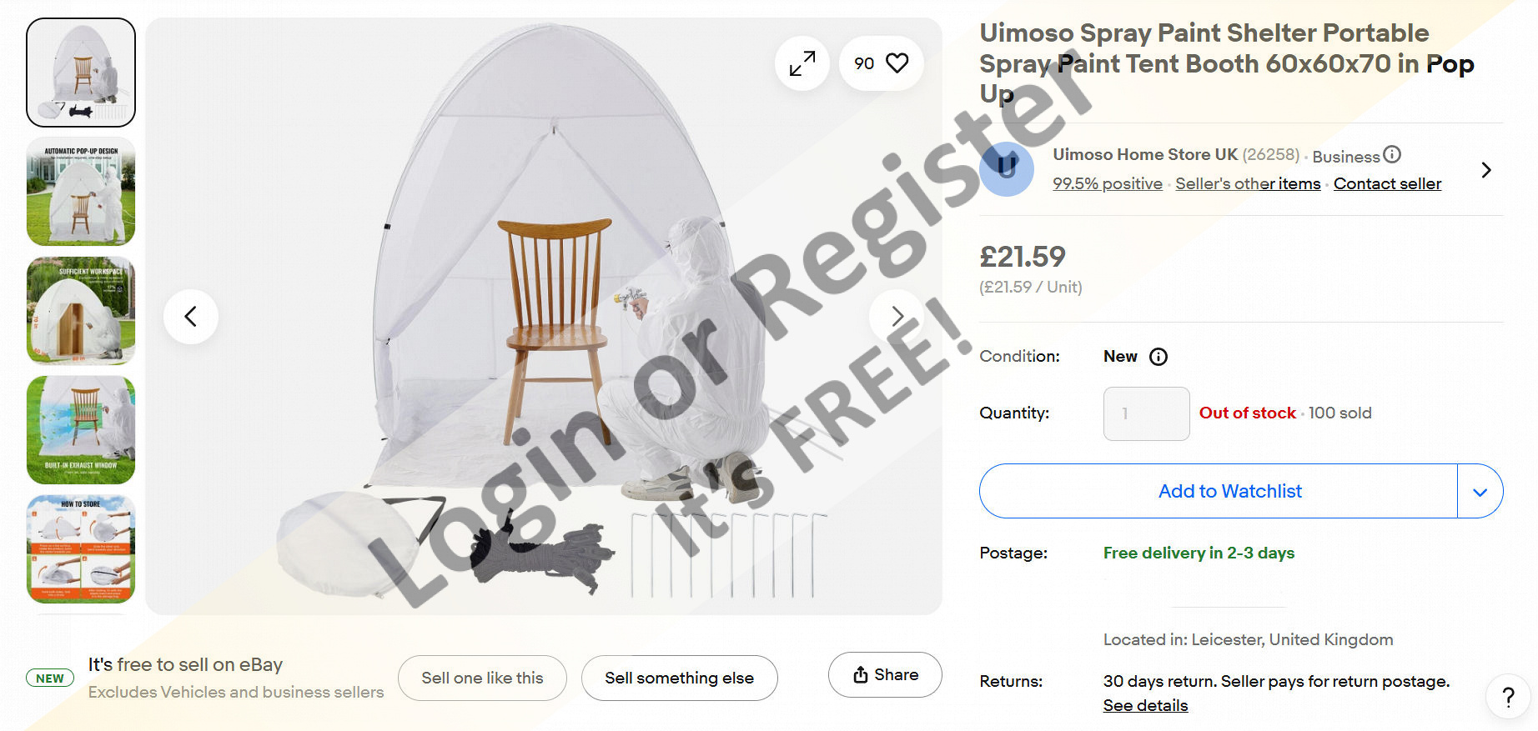The height and width of the screenshot is (731, 1538).
Task: Expand the product image to fullscreen
Action: [802, 63]
